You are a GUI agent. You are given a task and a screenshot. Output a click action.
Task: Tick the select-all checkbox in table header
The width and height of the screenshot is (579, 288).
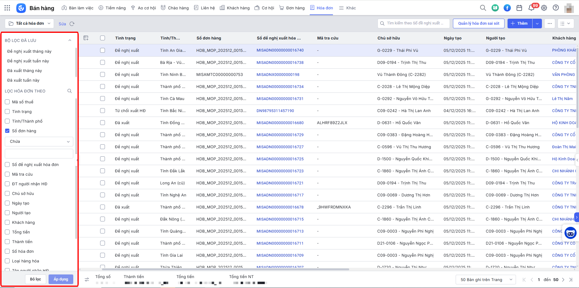(103, 38)
